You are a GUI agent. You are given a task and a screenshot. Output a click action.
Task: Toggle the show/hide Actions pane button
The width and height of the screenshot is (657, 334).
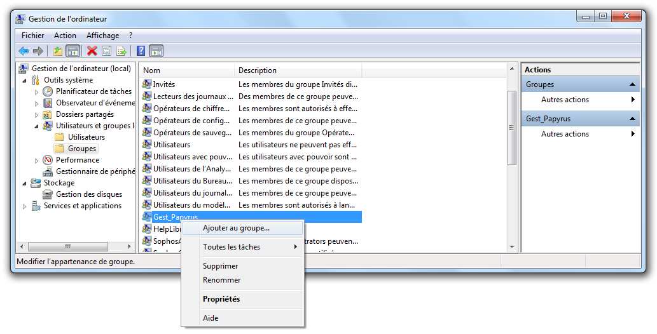pos(156,51)
